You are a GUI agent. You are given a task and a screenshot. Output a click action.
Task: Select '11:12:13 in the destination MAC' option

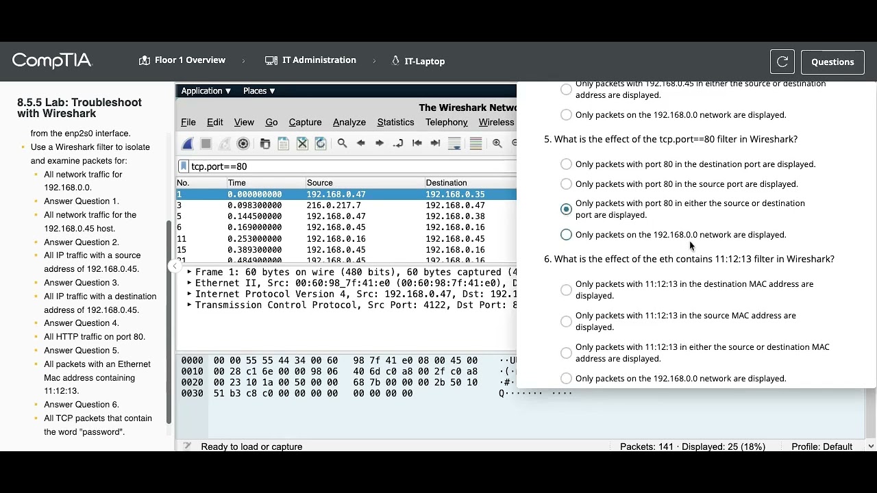click(566, 290)
